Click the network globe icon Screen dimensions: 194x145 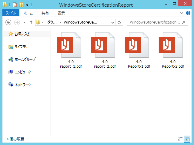pyautogui.click(x=11, y=85)
